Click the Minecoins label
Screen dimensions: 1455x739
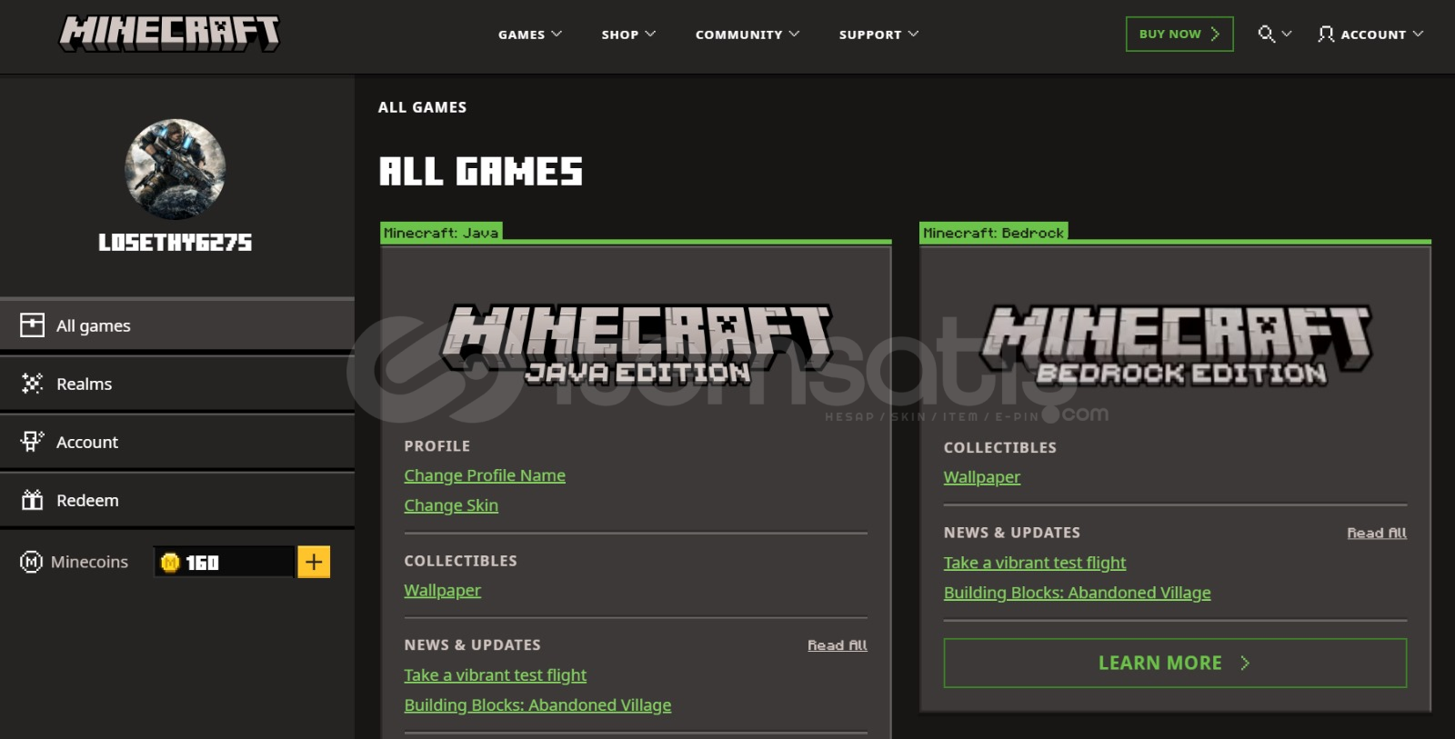point(89,562)
